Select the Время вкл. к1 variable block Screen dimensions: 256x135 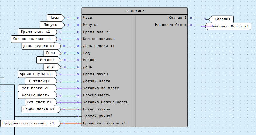(37, 32)
